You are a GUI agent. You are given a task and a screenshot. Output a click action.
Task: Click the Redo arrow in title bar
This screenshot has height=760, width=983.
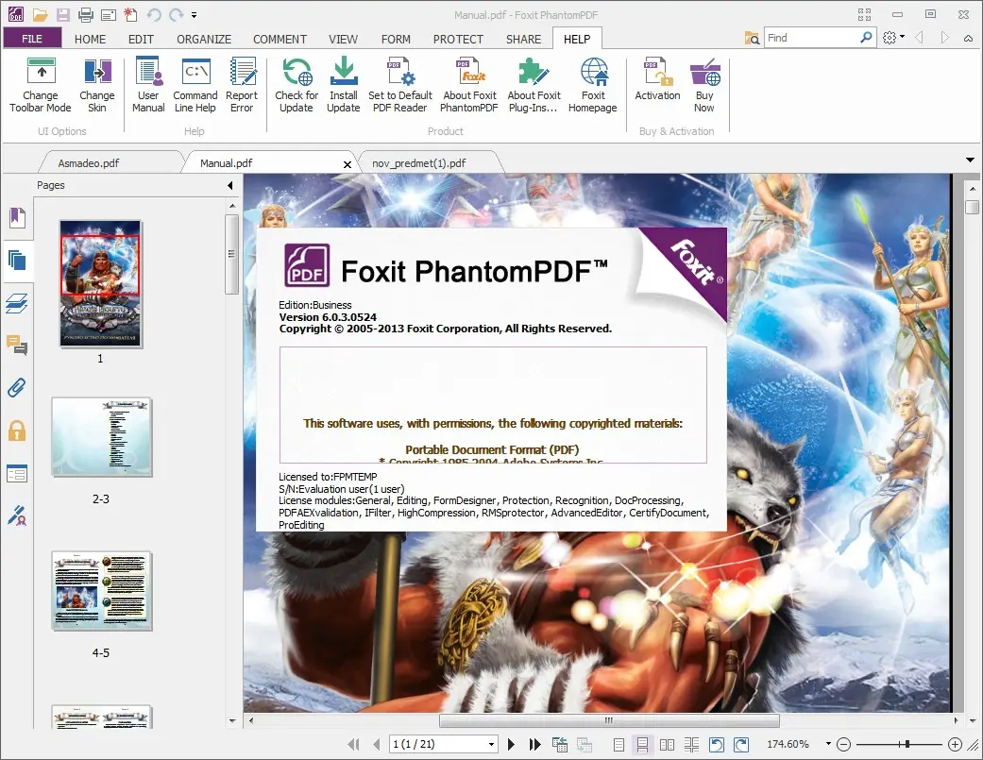click(x=177, y=14)
